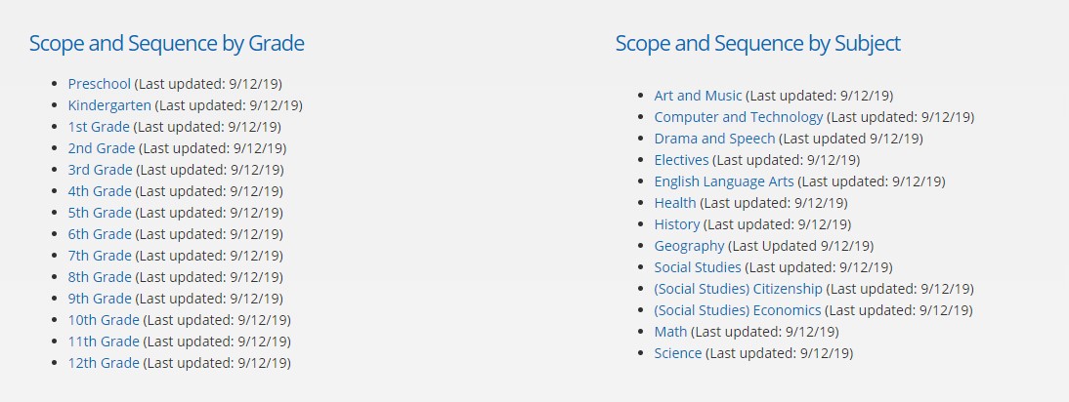Select the 12th Grade link
Screen dimensions: 1069x402
(x=104, y=363)
